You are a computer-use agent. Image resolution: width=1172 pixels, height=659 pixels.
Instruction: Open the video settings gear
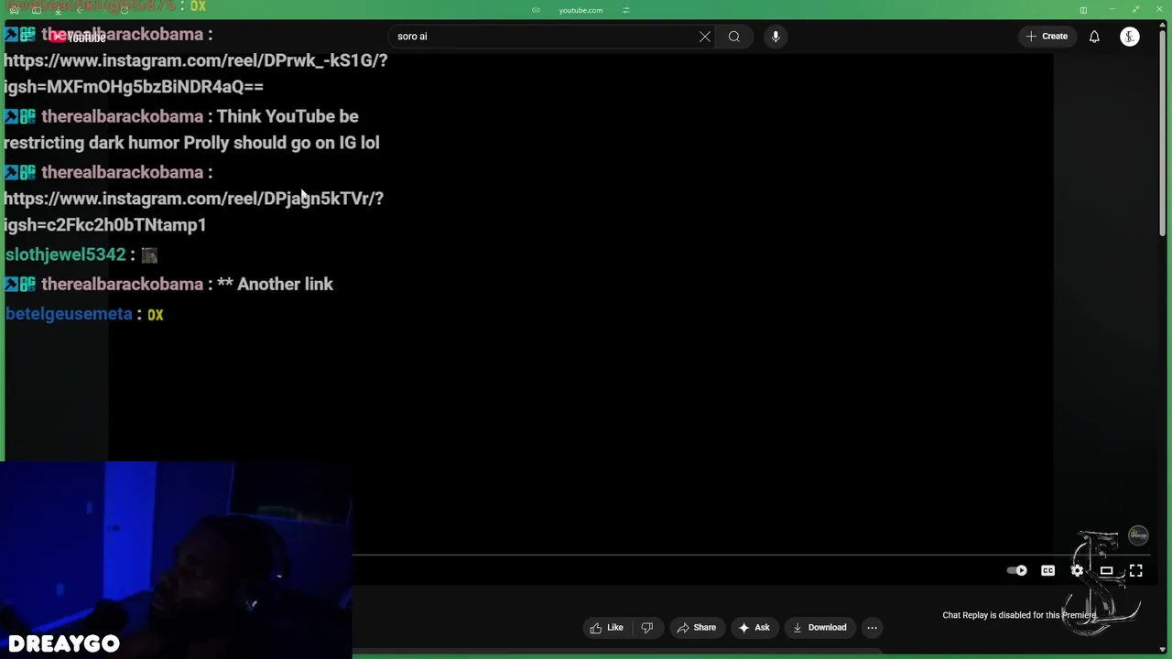[x=1077, y=570]
